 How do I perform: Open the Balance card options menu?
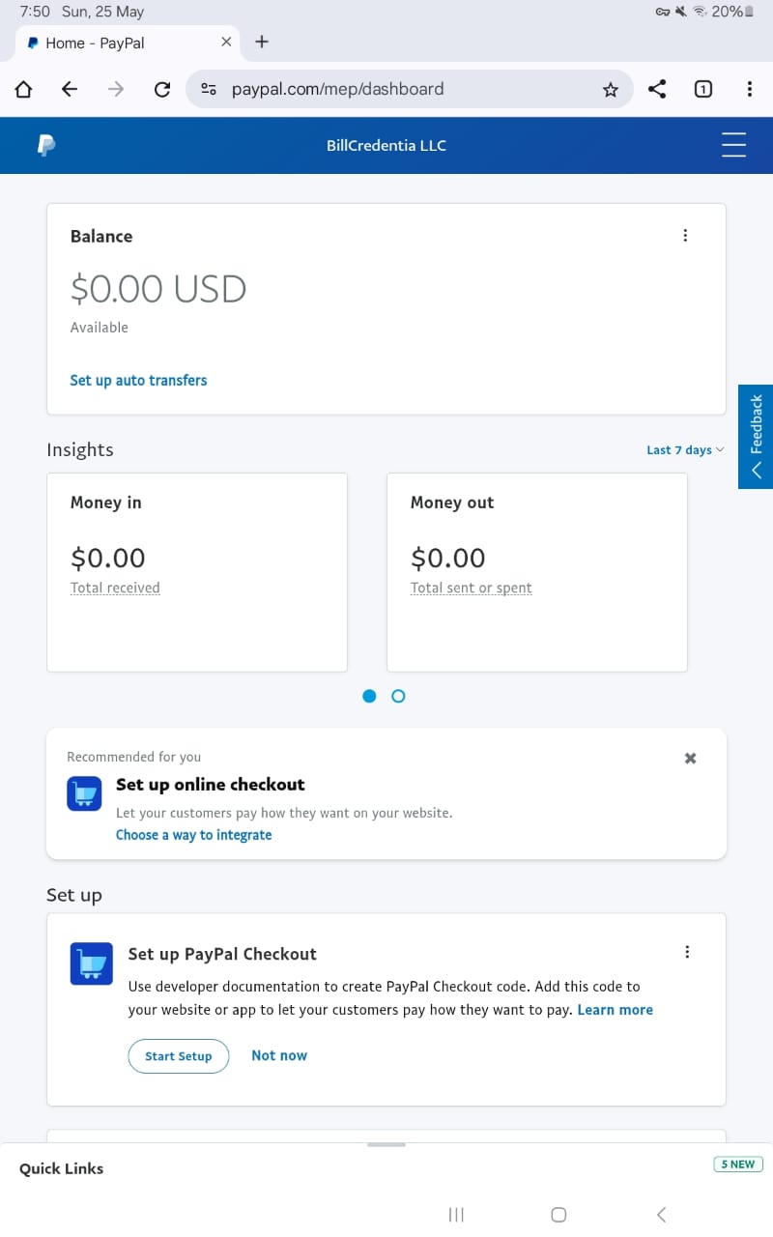pyautogui.click(x=685, y=236)
